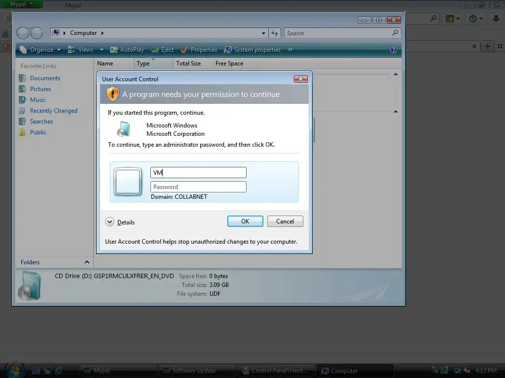Click the Password input field
This screenshot has height=378, width=505.
pyautogui.click(x=198, y=187)
